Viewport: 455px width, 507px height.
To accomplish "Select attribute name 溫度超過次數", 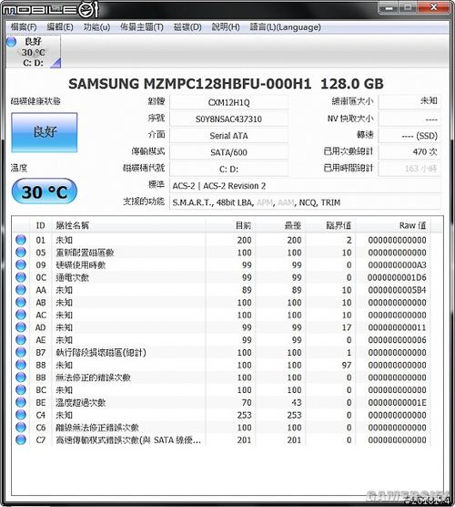I will click(81, 402).
